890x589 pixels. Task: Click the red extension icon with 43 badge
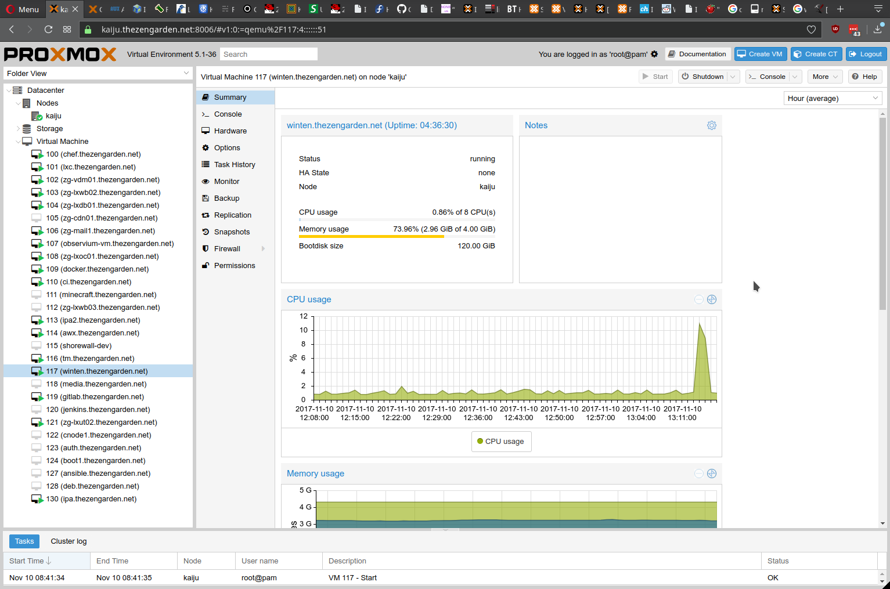click(854, 30)
